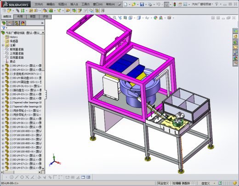The height and width of the screenshot is (186, 239).
Task: Toggle the line snap icon in bottom toolbar
Action: click(x=17, y=177)
